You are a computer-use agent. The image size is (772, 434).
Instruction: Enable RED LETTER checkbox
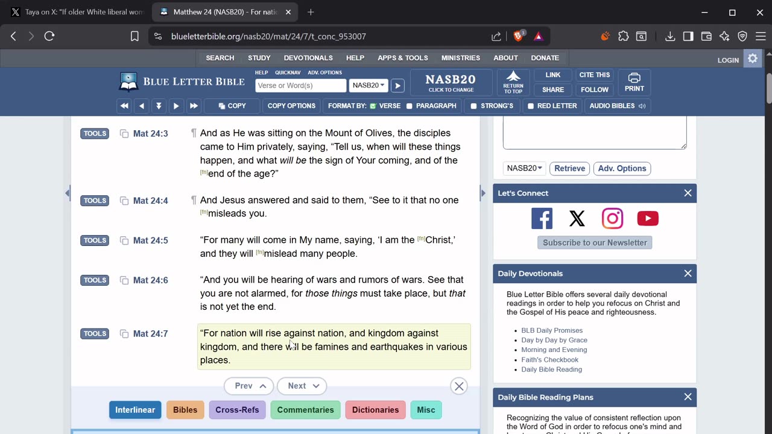coord(531,106)
